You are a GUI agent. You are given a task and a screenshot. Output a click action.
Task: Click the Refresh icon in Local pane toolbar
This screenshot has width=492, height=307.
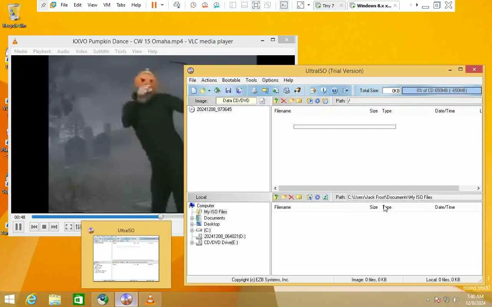325,197
